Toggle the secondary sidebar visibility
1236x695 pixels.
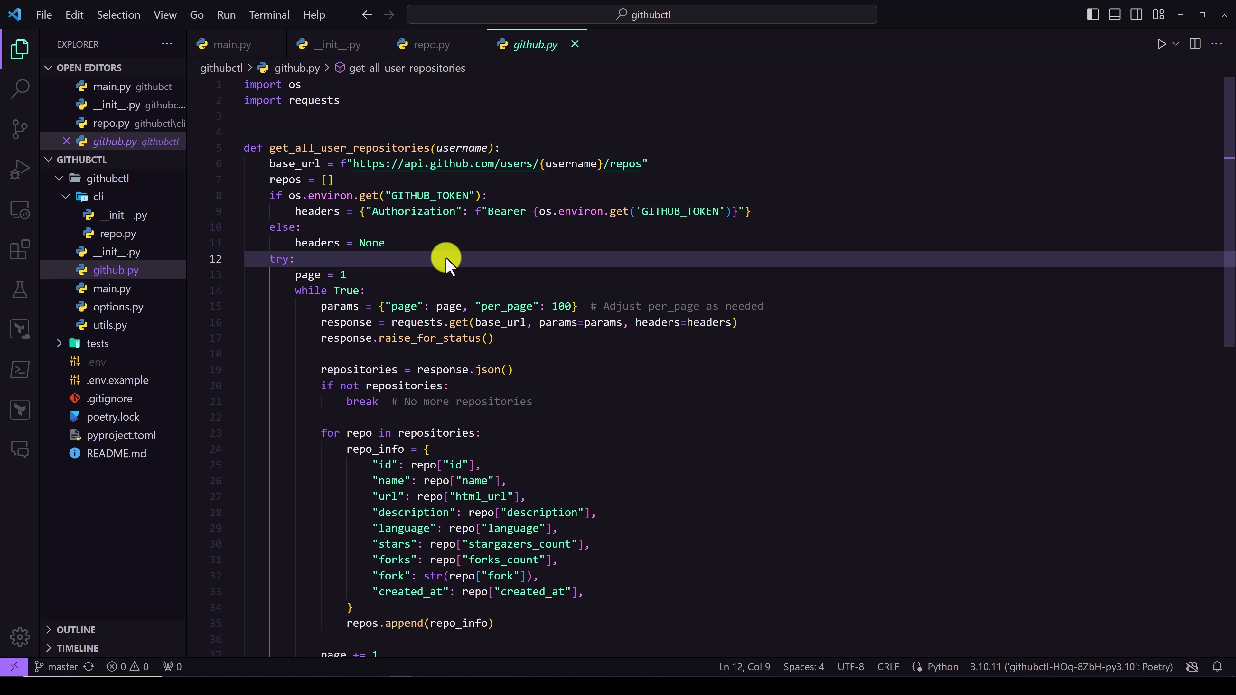tap(1136, 14)
